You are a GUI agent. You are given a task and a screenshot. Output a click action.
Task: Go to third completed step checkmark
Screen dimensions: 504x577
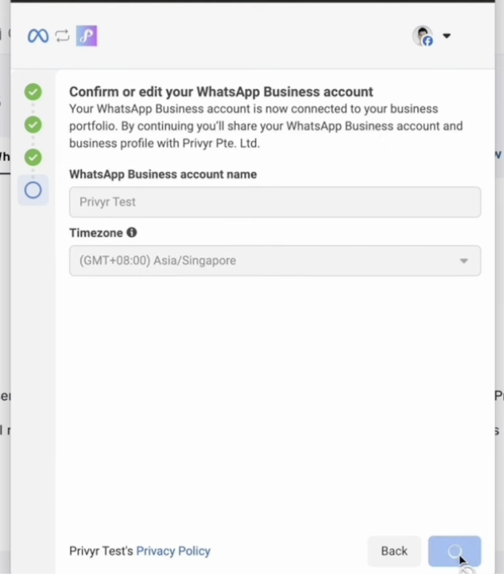tap(33, 157)
